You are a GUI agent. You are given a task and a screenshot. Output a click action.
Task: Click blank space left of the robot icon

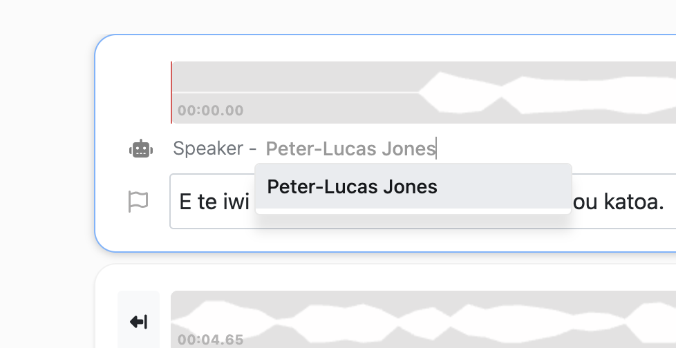point(112,148)
